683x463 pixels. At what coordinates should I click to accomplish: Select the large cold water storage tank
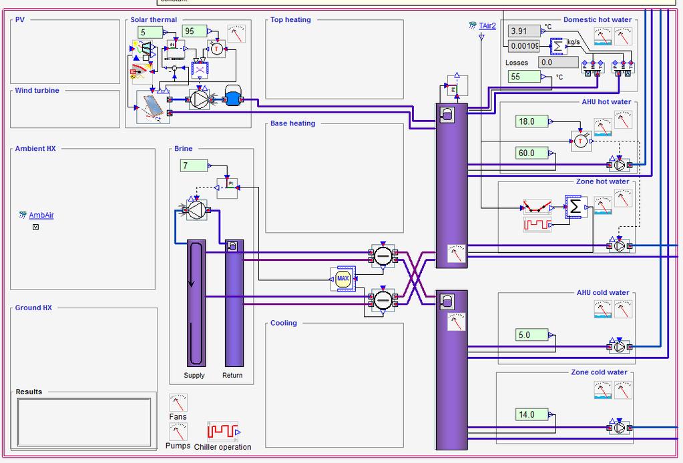click(x=452, y=370)
